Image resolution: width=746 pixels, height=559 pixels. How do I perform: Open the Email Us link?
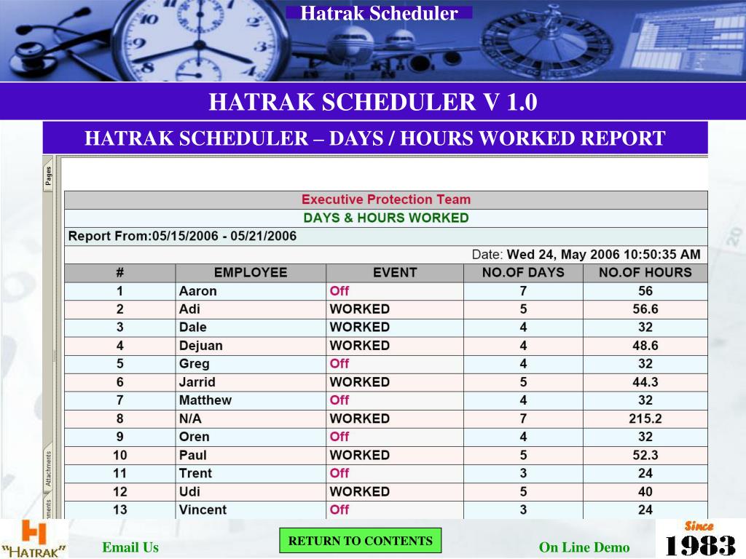pos(130,547)
